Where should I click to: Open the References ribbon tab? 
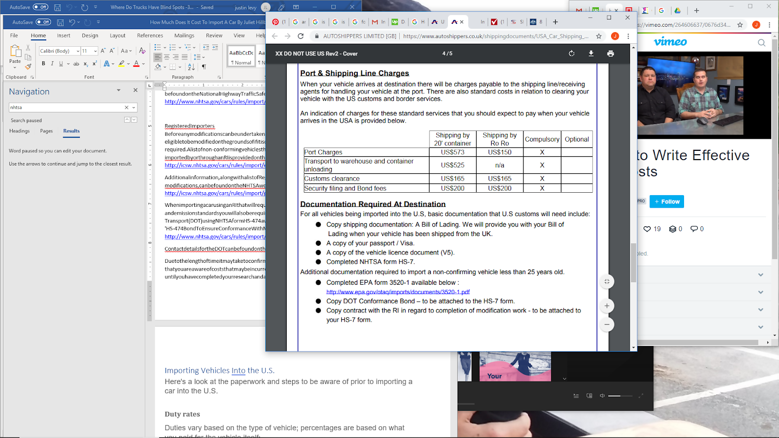tap(150, 36)
